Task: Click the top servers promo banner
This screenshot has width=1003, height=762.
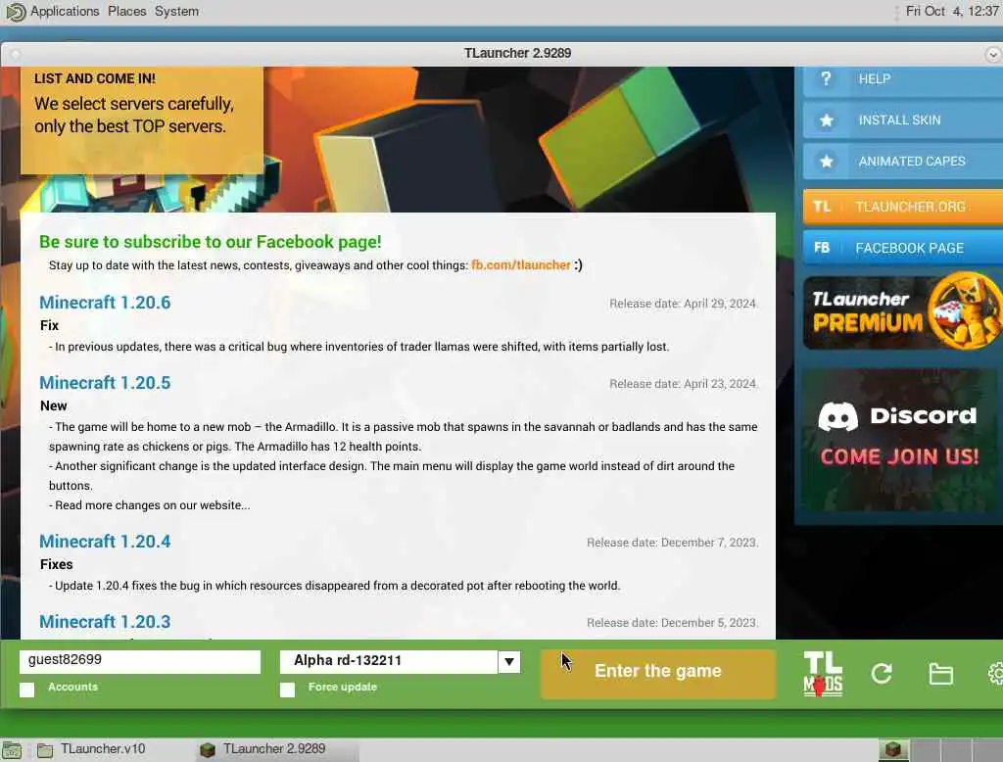Action: [142, 119]
